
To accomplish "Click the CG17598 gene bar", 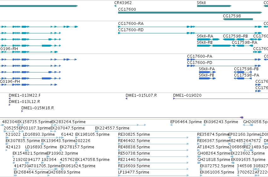I will [238, 19].
